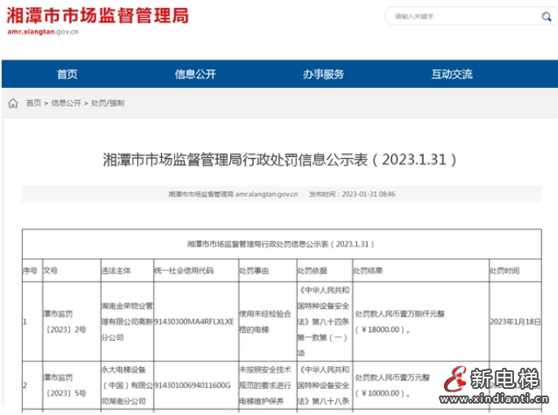Click the 湘潭市市场监督管理局 site logo
The height and width of the screenshot is (415, 558).
(x=95, y=15)
